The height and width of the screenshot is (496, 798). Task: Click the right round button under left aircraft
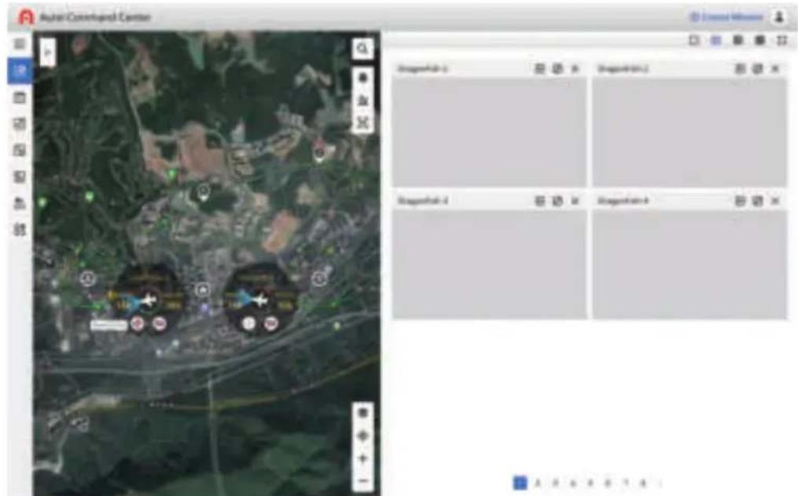point(160,324)
